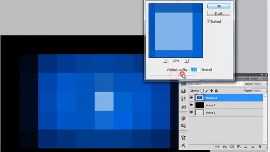Open the Clone Source panel icon
Viewport: 270px width, 152px height.
183,137
